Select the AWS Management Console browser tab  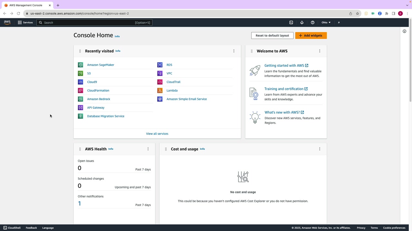[x=28, y=5]
